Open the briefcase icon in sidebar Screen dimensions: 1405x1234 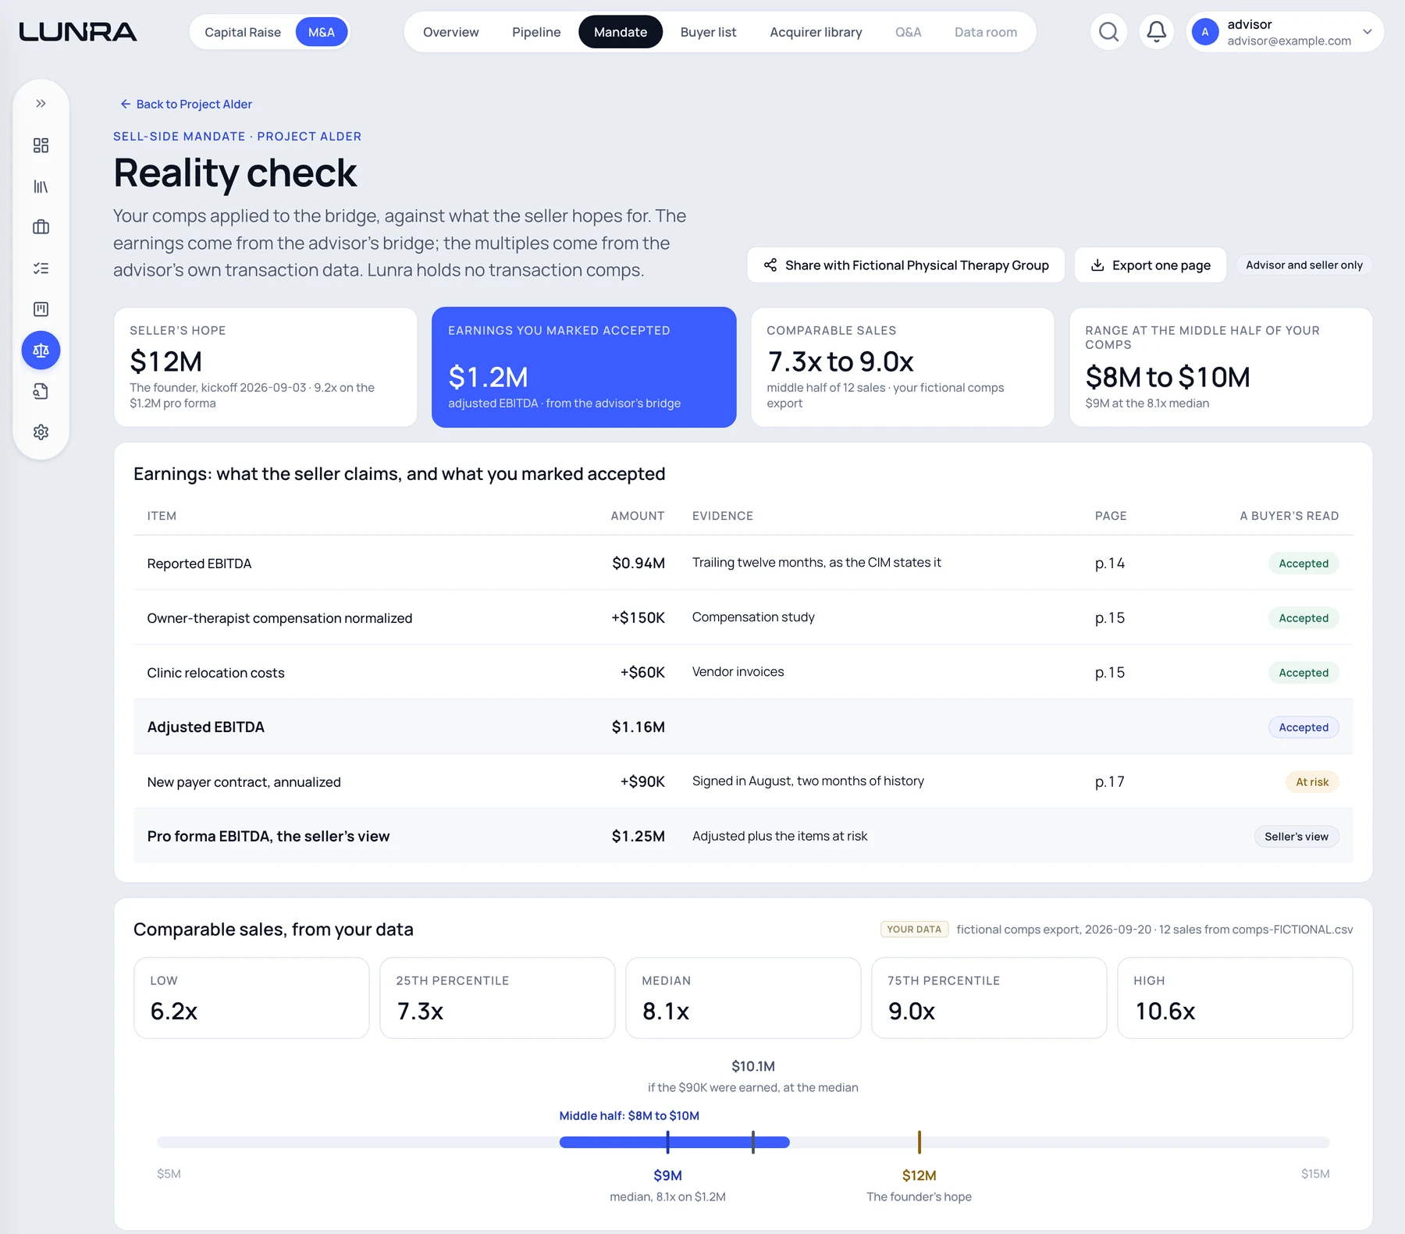tap(41, 227)
